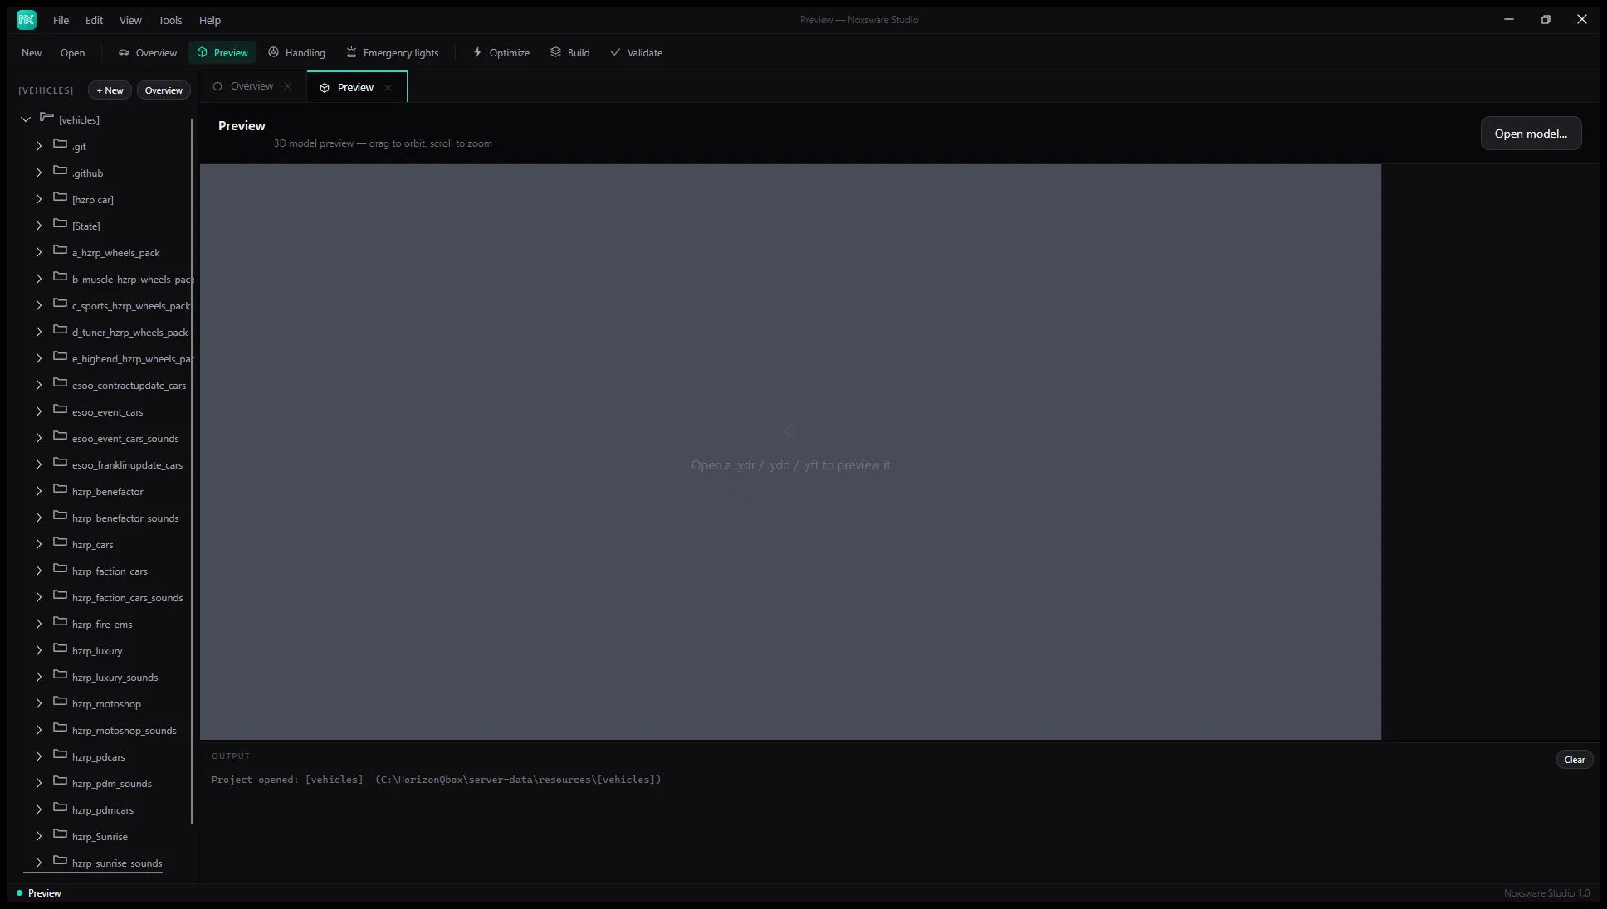The image size is (1607, 909).
Task: Open the Help menu
Action: (210, 20)
